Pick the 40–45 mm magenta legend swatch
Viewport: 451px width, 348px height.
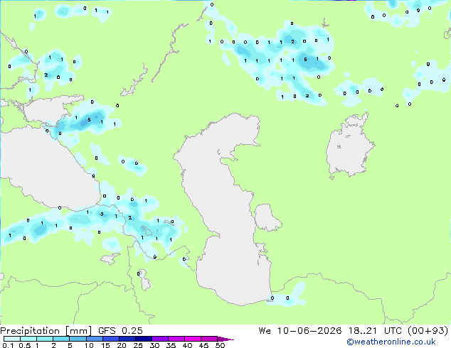(x=193, y=339)
